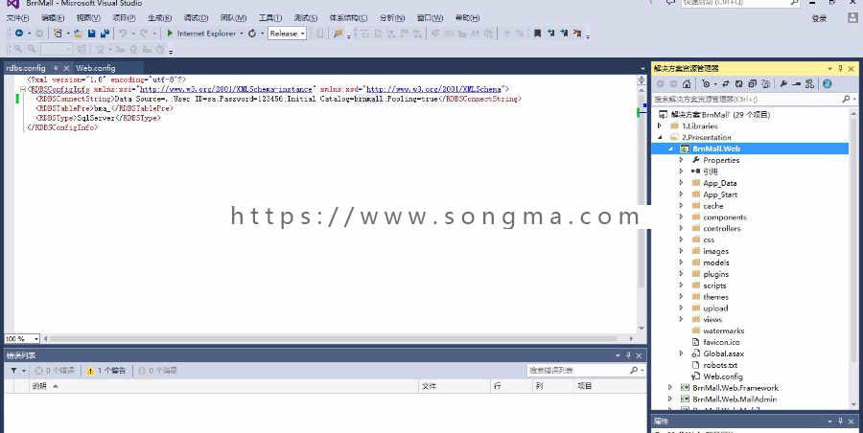863x433 pixels.
Task: Toggle bookmark with the bookmark icon
Action: pyautogui.click(x=538, y=34)
